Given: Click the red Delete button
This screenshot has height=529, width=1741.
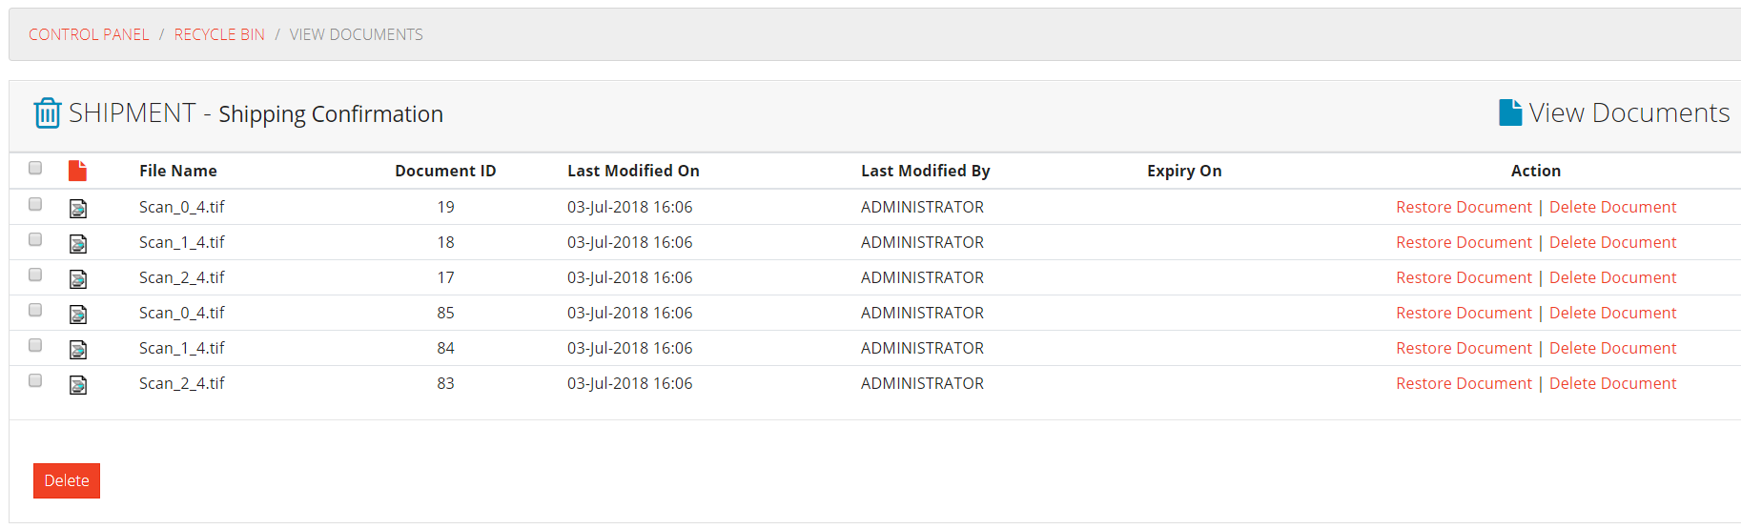Looking at the screenshot, I should tap(67, 480).
